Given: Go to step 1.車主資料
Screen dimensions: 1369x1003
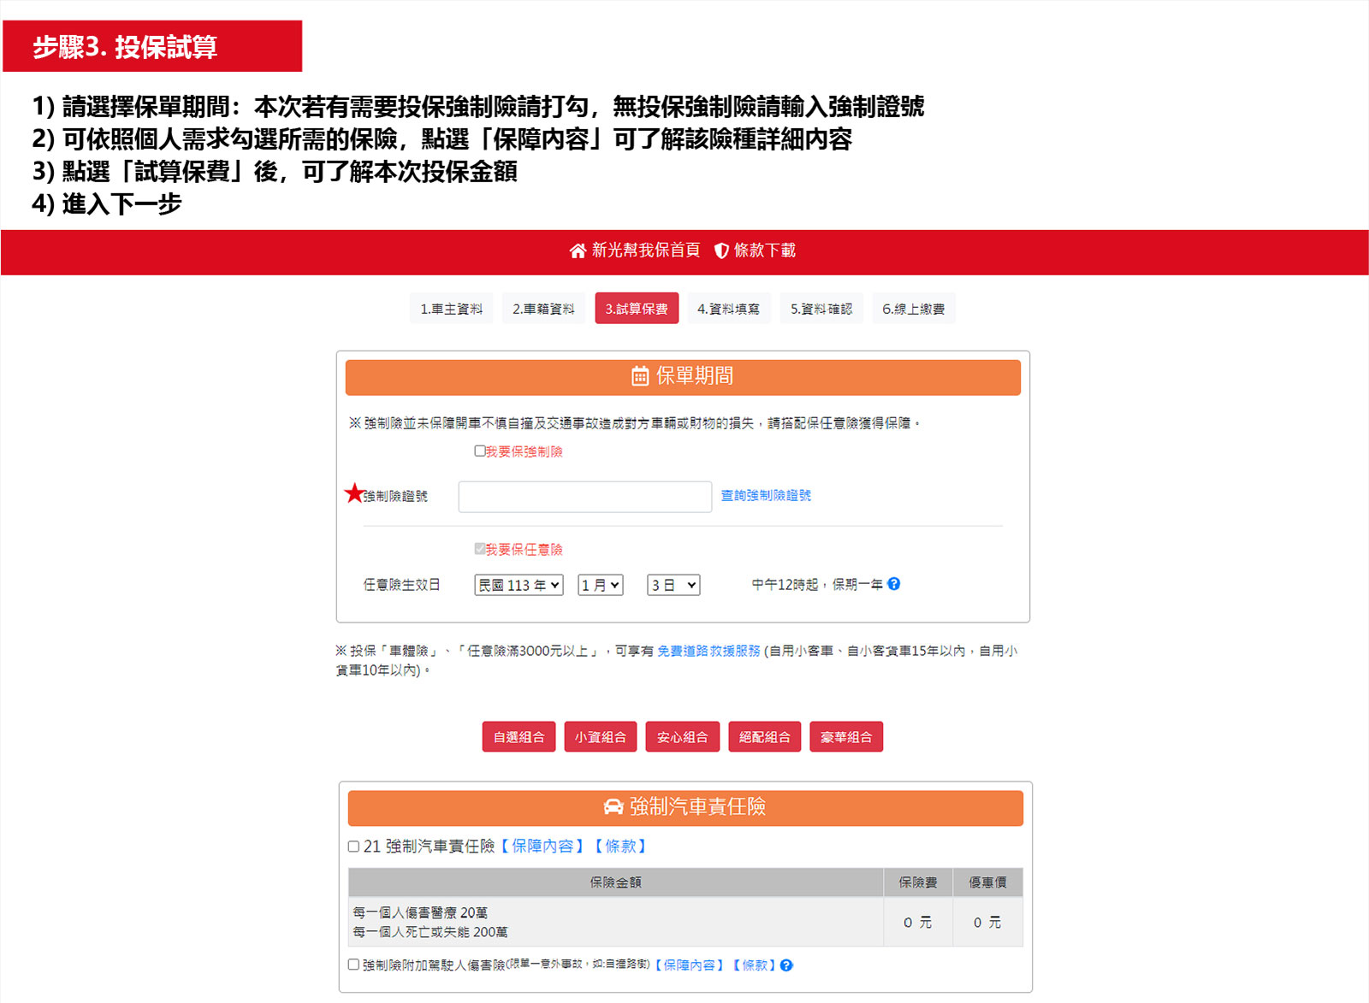Looking at the screenshot, I should click(452, 309).
